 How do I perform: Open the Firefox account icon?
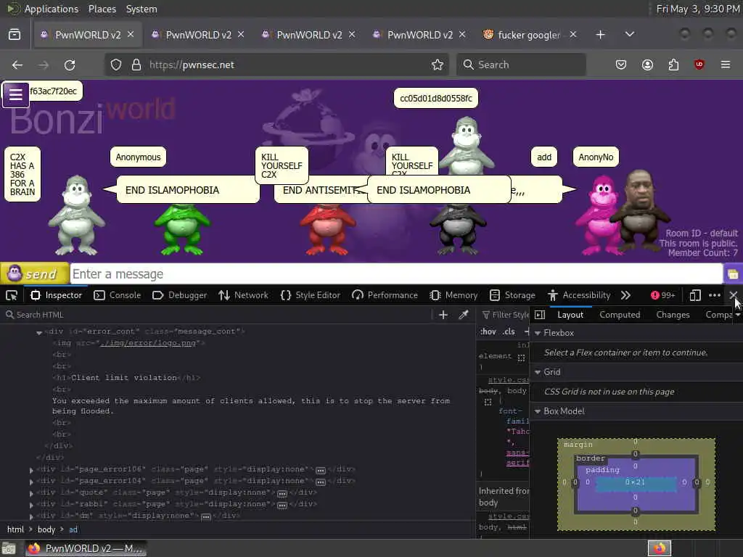[x=647, y=65]
